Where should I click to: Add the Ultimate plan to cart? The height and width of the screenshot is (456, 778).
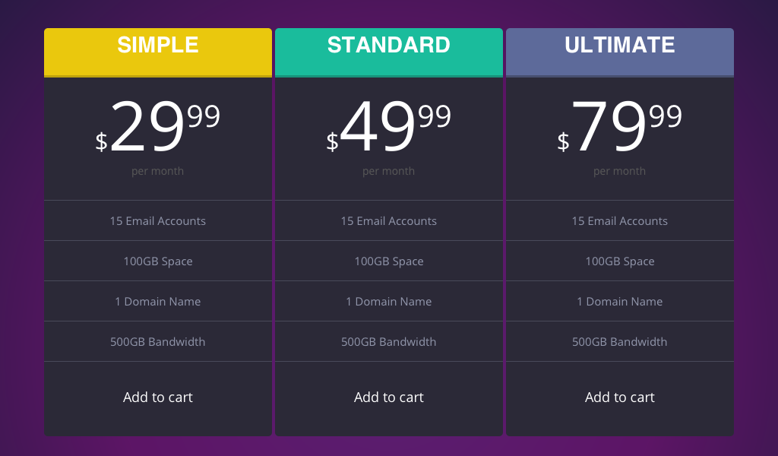coord(620,397)
